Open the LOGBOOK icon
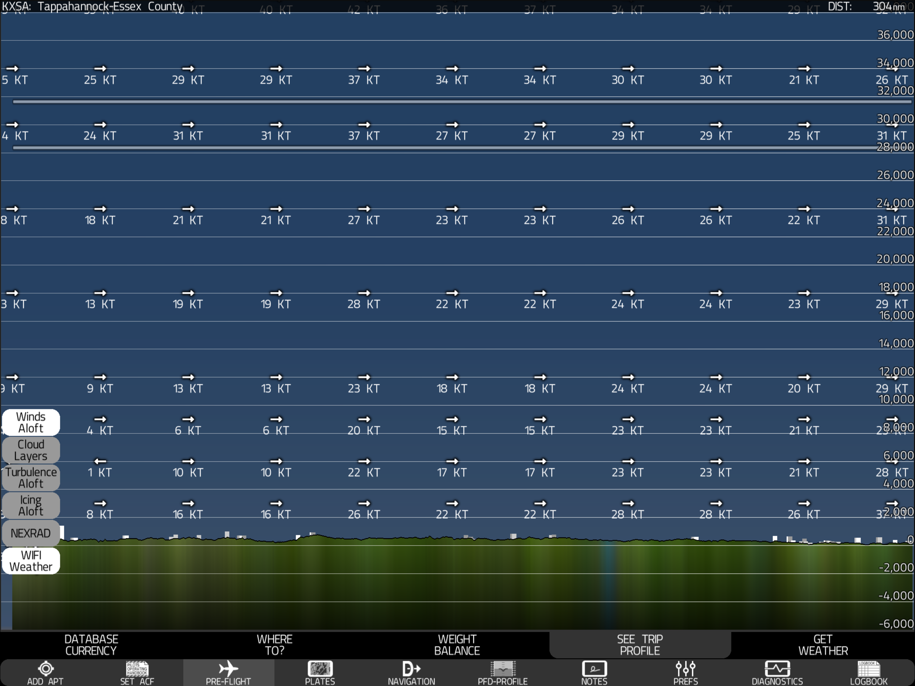The height and width of the screenshot is (686, 915). [x=869, y=669]
